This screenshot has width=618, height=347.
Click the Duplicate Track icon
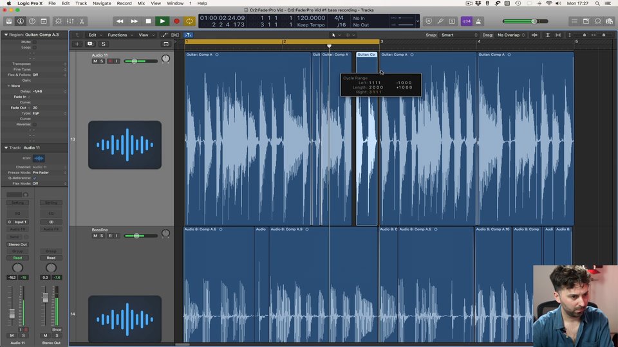(x=90, y=44)
